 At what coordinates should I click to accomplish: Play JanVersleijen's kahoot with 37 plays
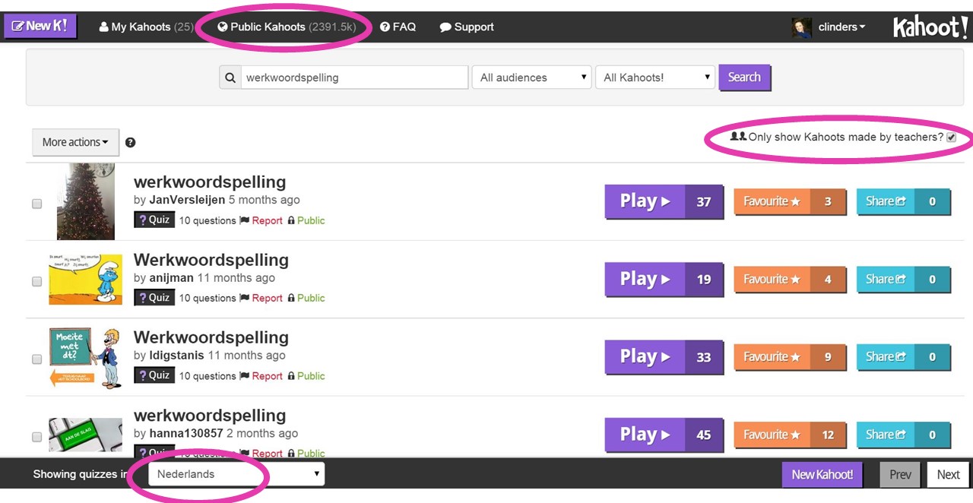pyautogui.click(x=664, y=201)
